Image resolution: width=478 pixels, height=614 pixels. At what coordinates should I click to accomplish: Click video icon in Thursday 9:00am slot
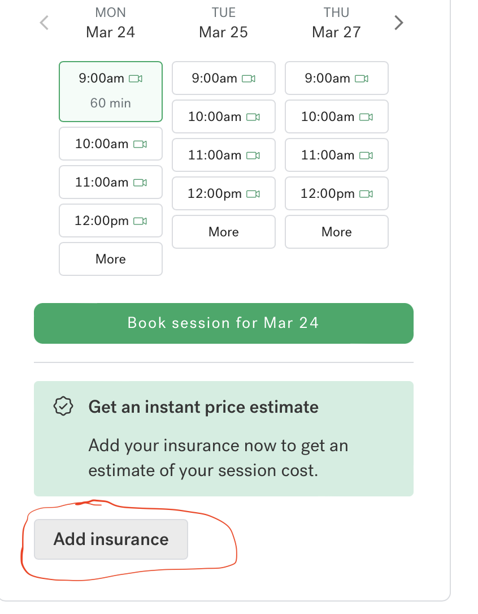tap(362, 79)
